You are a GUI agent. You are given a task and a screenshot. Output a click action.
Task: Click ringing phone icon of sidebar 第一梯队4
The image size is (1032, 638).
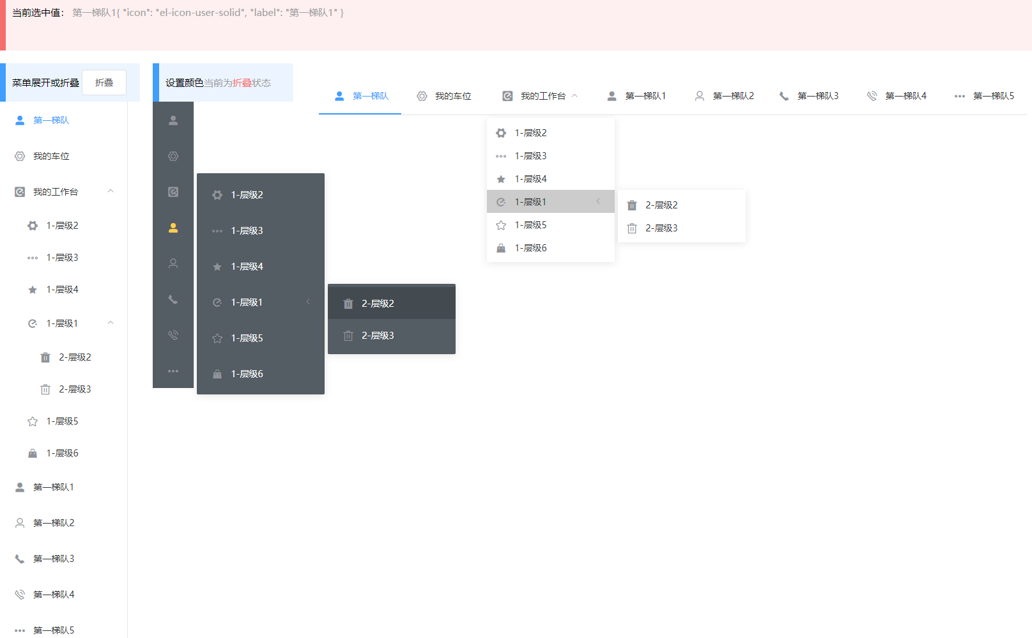[x=20, y=595]
